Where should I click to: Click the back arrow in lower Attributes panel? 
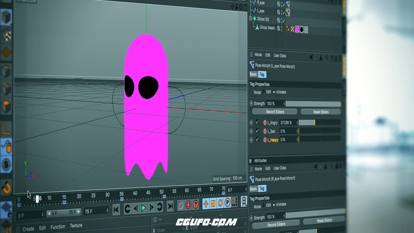(x=316, y=167)
